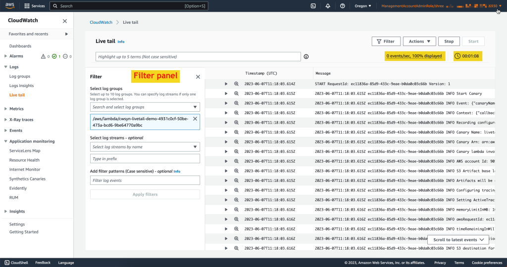Image resolution: width=507 pixels, height=267 pixels.
Task: Remove the selected lambda log group
Action: point(195,119)
